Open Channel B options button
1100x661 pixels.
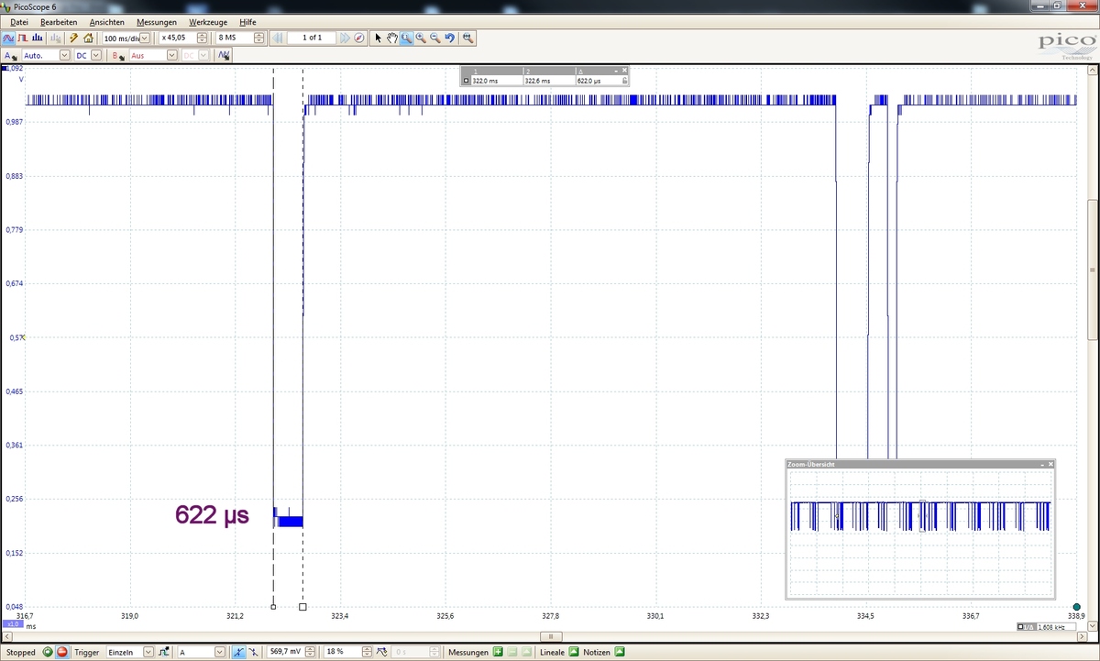[x=118, y=56]
